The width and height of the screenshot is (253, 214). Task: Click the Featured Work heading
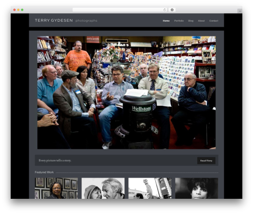pyautogui.click(x=44, y=173)
